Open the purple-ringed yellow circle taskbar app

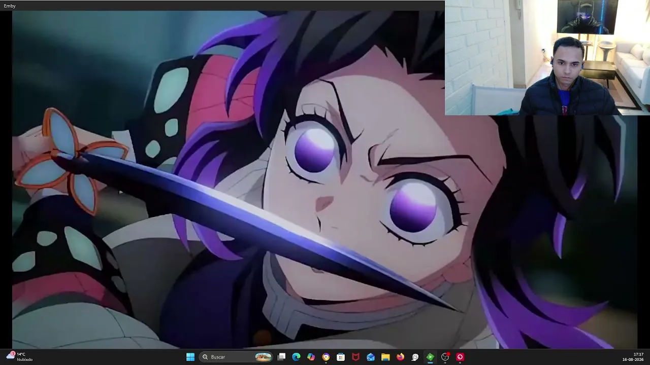pos(326,357)
